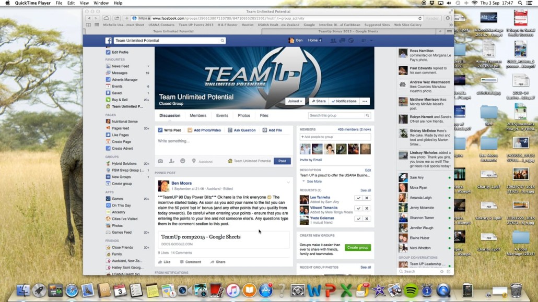
Task: Switch to the TeamUp Bonus 2015 Google Sheets tab
Action: (x=348, y=31)
